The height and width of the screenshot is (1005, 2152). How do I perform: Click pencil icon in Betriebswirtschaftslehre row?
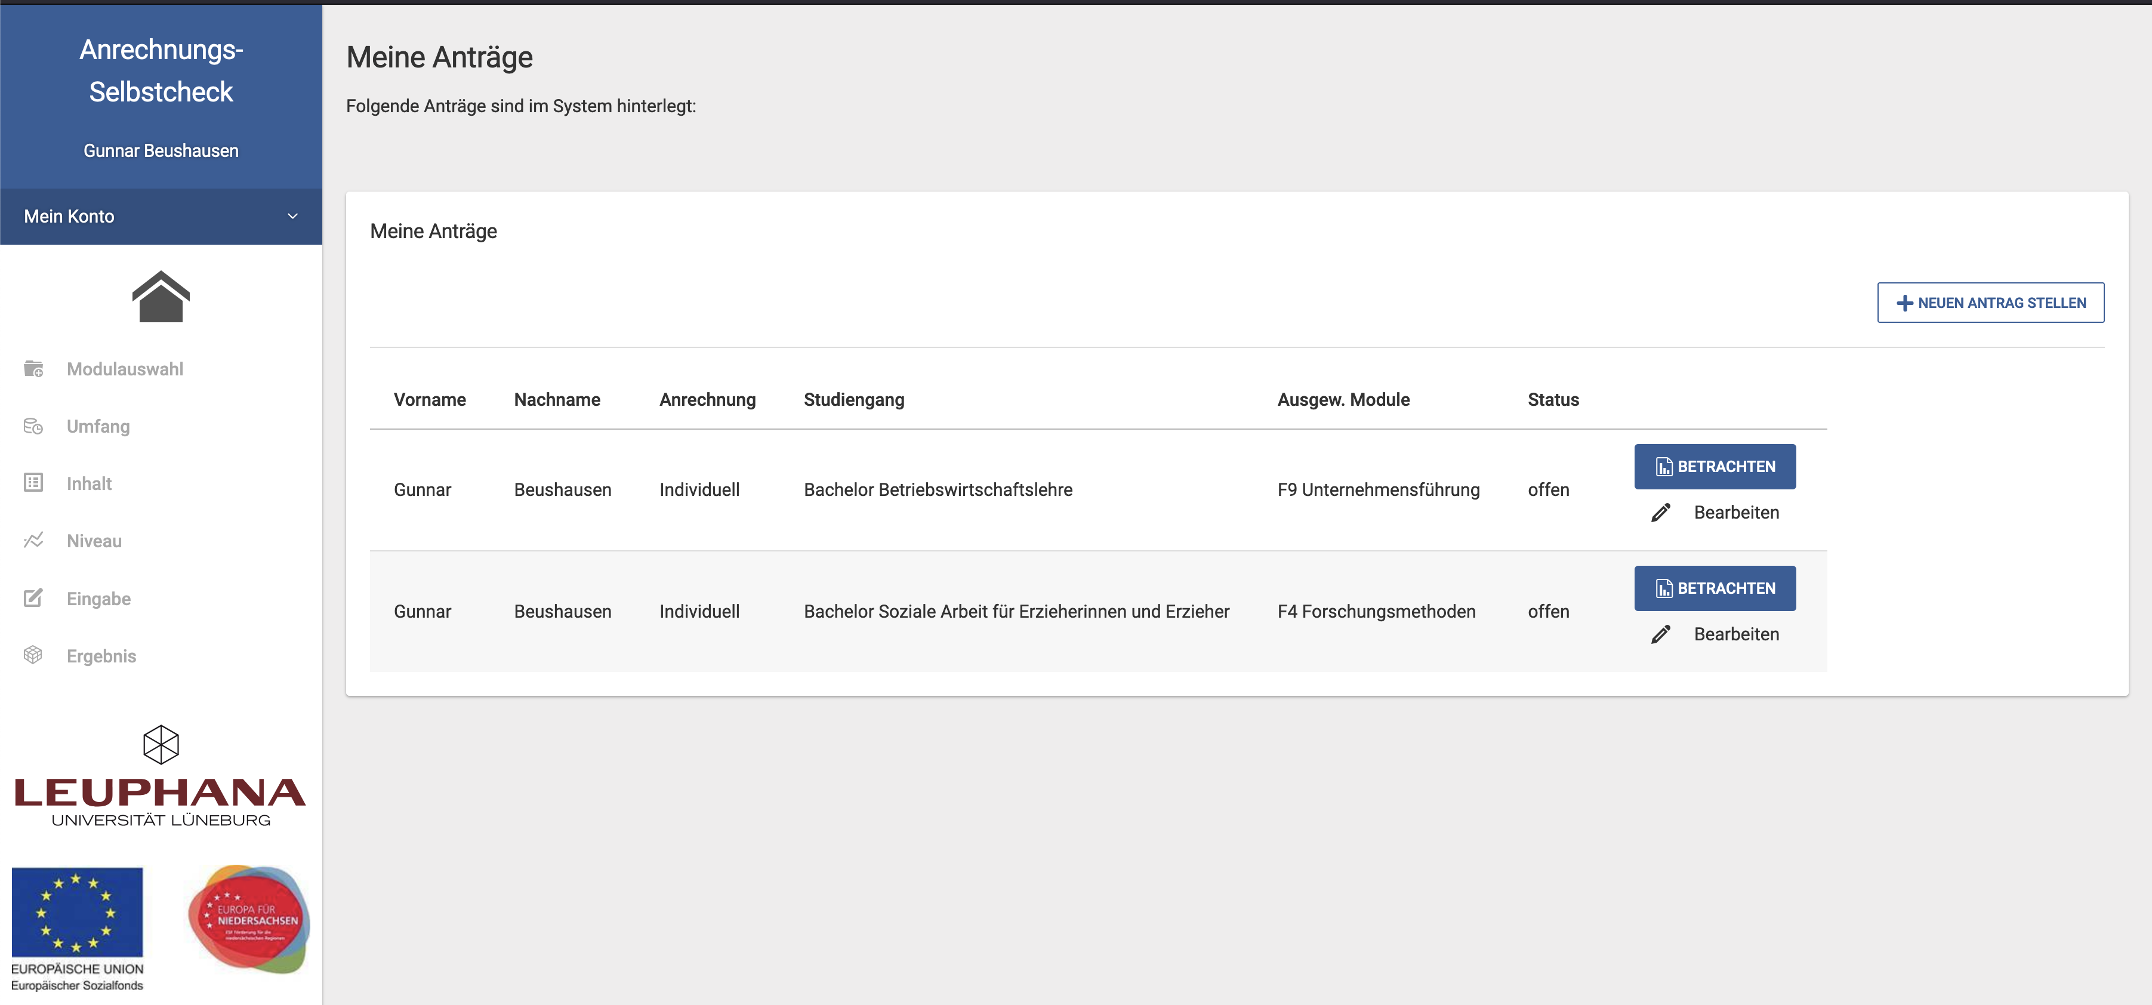pyautogui.click(x=1661, y=512)
